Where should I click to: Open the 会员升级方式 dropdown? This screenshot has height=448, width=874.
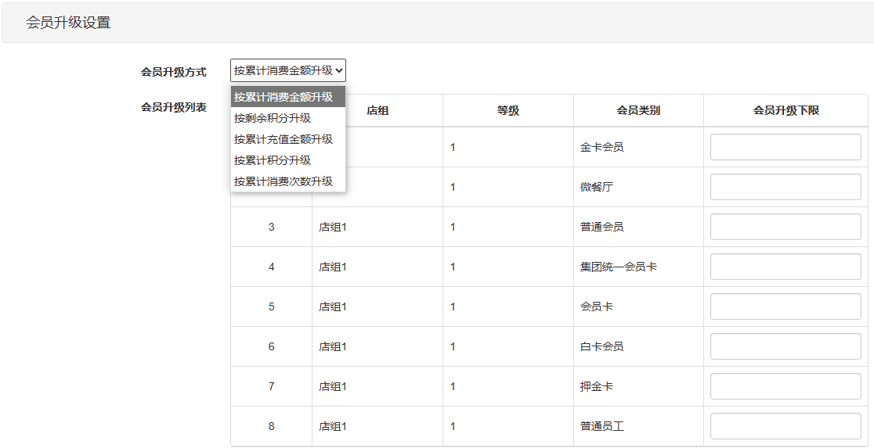click(x=288, y=70)
